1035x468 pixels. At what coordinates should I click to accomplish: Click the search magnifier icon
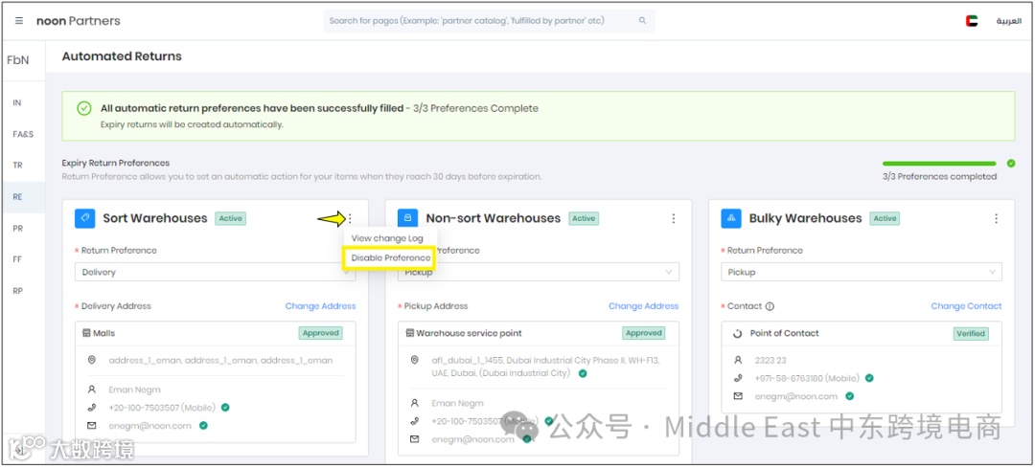[642, 21]
